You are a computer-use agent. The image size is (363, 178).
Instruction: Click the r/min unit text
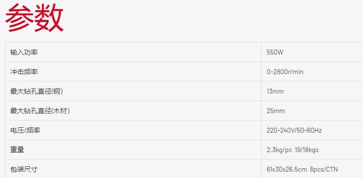295,72
